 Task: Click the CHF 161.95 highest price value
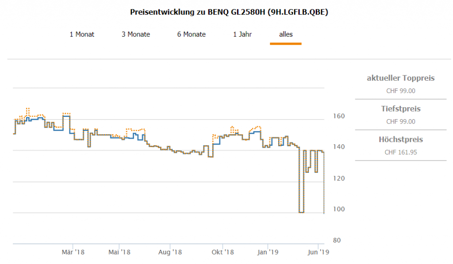(x=400, y=152)
